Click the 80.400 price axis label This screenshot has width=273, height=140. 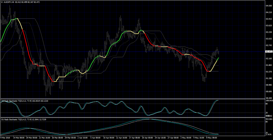click(x=269, y=98)
